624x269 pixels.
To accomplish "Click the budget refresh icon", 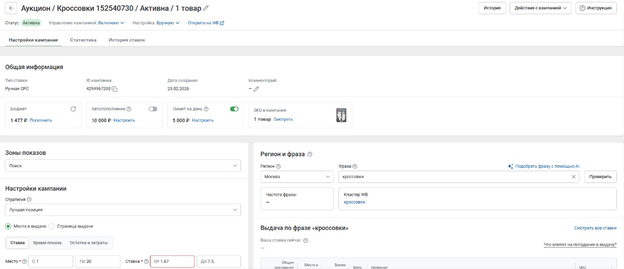I will click(x=73, y=109).
